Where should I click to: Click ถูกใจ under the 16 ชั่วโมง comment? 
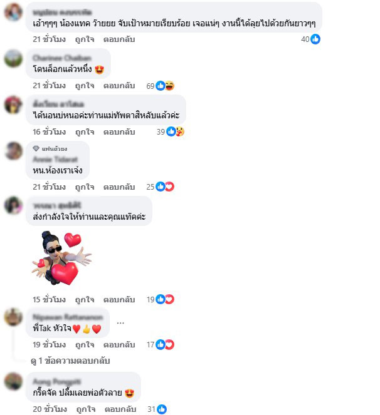pos(85,131)
